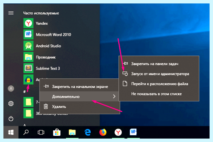This screenshot has height=142, width=213.
Task: Open the Проводник folder icon in Start list
Action: [x=29, y=57]
